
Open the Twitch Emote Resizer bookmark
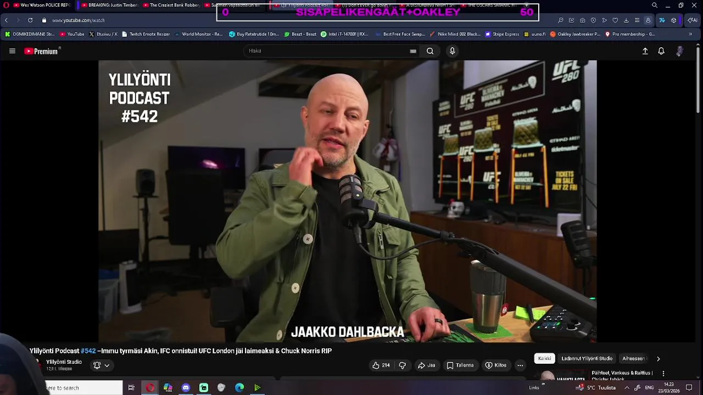click(146, 34)
